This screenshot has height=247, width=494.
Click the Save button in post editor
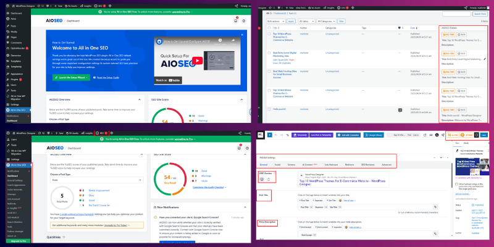484,135
